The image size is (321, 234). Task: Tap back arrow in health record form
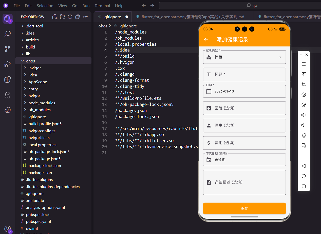tap(206, 40)
